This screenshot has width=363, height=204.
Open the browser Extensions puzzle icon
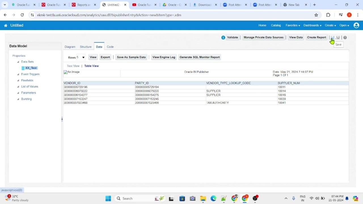tap(328, 15)
